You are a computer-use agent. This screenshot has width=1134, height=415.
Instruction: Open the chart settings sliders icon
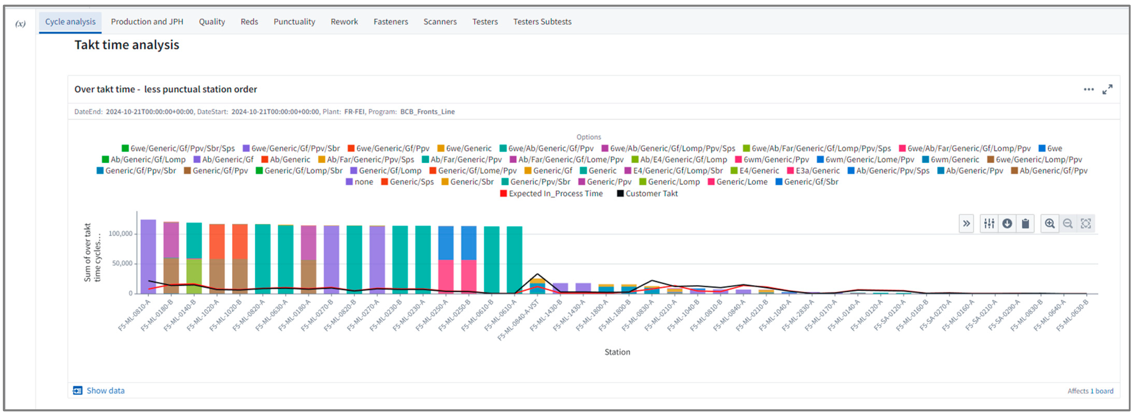(x=989, y=224)
